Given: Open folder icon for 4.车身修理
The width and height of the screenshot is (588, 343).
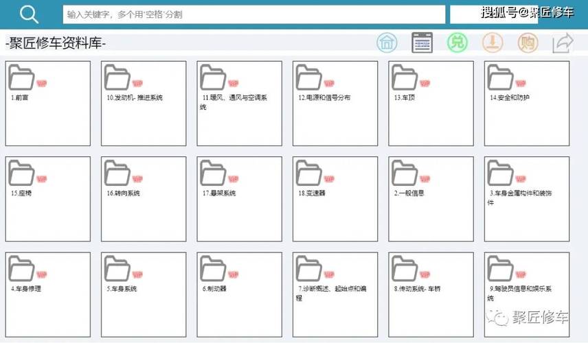Looking at the screenshot, I should click(x=21, y=268).
